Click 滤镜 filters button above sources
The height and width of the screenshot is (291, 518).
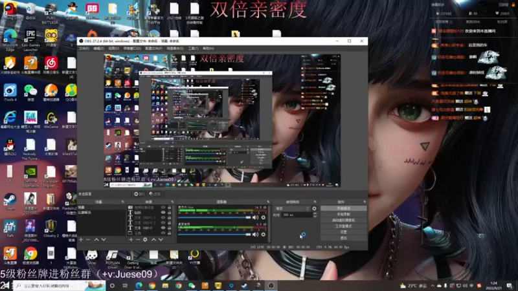(x=155, y=194)
